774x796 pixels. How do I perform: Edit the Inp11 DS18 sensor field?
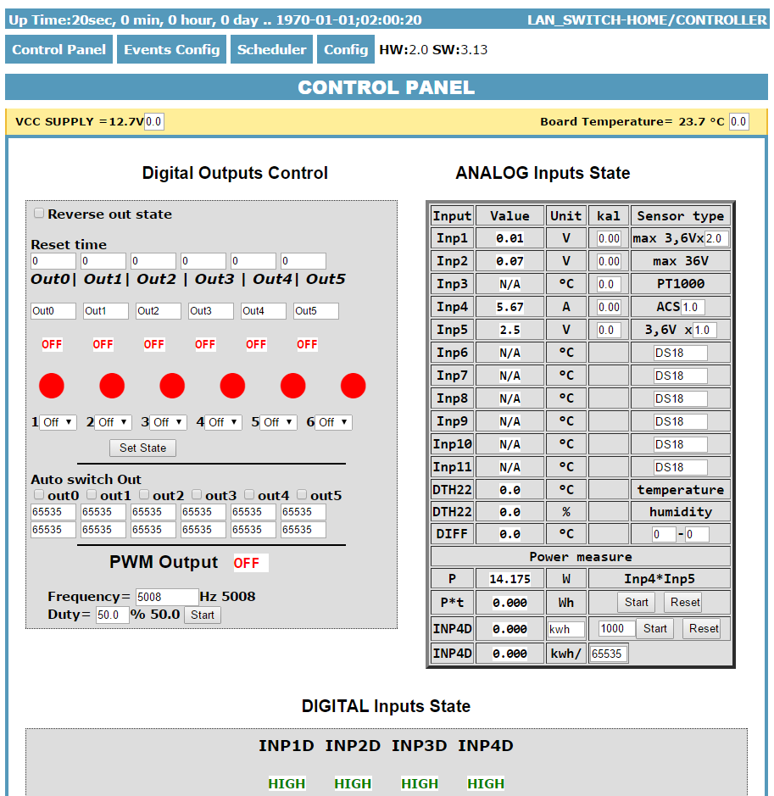(x=680, y=467)
